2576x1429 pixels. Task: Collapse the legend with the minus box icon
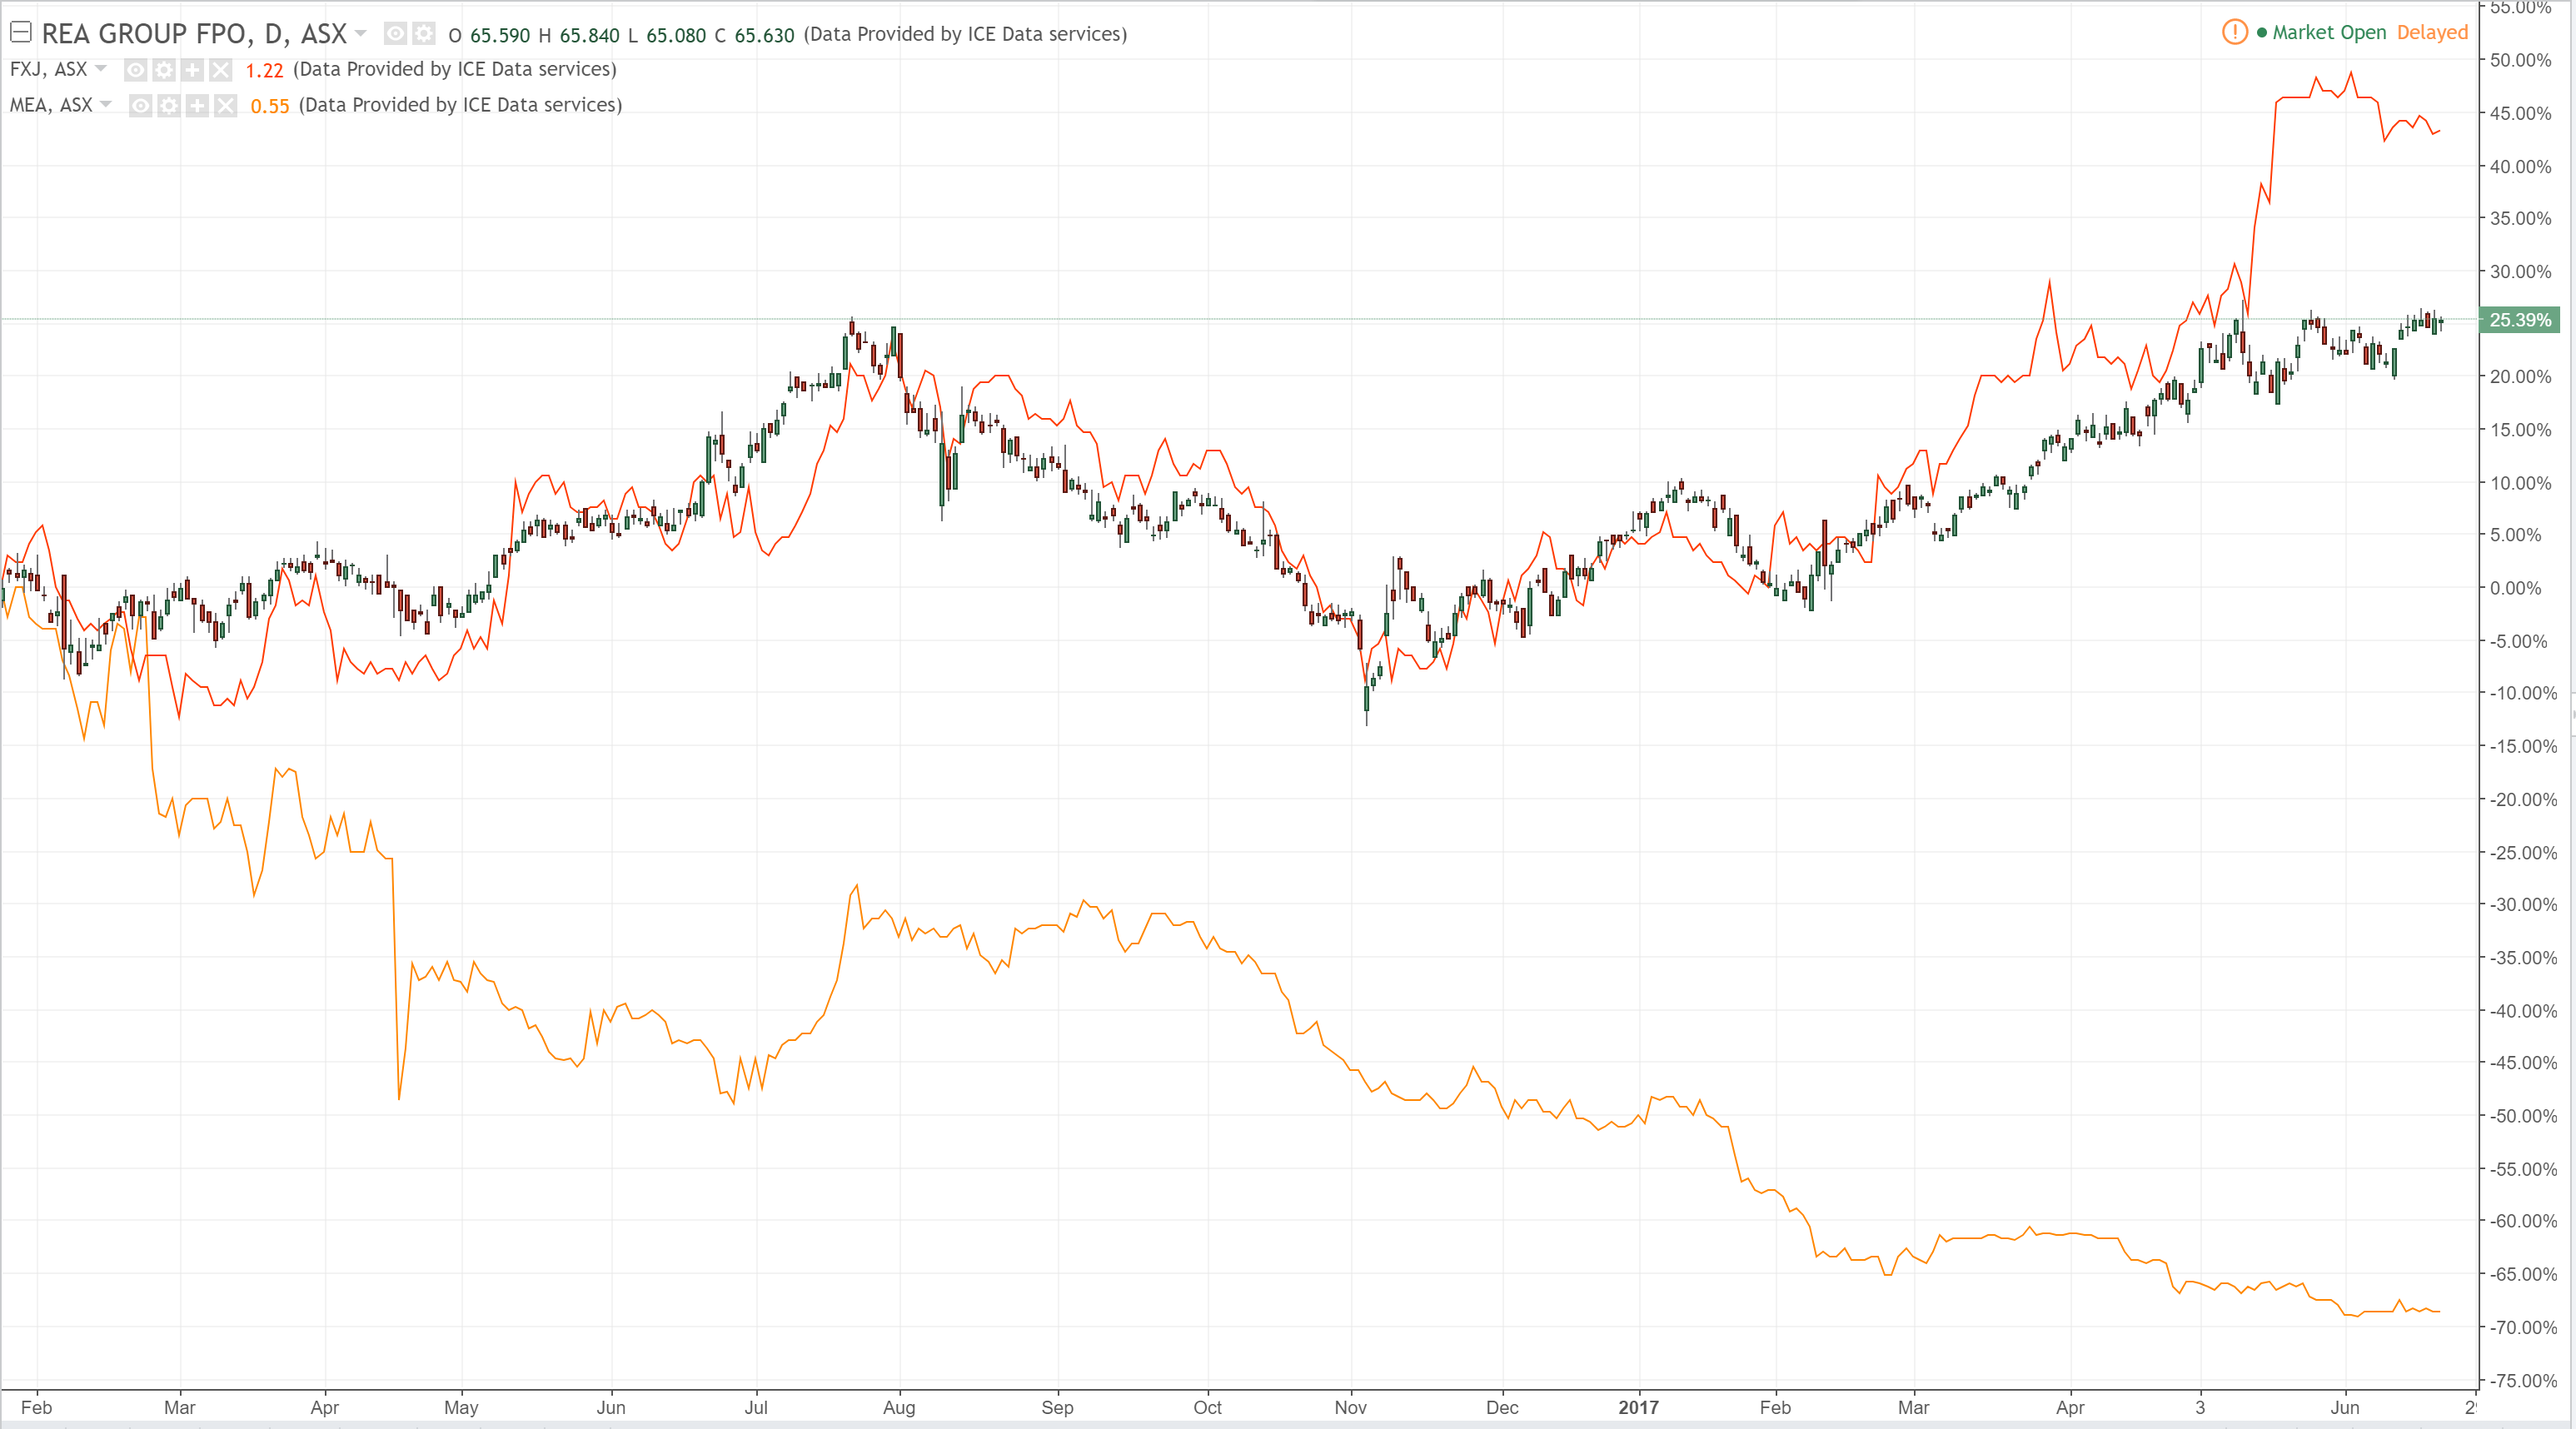tap(20, 32)
